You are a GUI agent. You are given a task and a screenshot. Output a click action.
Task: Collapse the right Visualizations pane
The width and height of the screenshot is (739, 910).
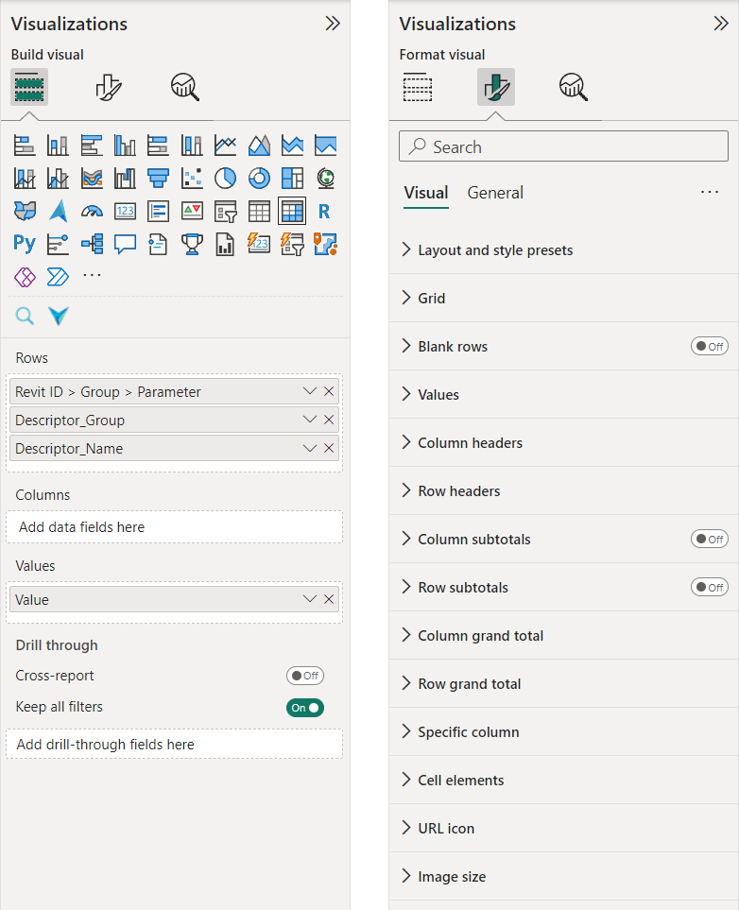[x=721, y=24]
